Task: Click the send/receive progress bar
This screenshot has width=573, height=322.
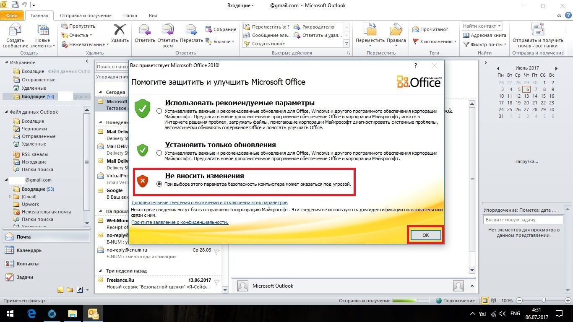Action: click(411, 301)
